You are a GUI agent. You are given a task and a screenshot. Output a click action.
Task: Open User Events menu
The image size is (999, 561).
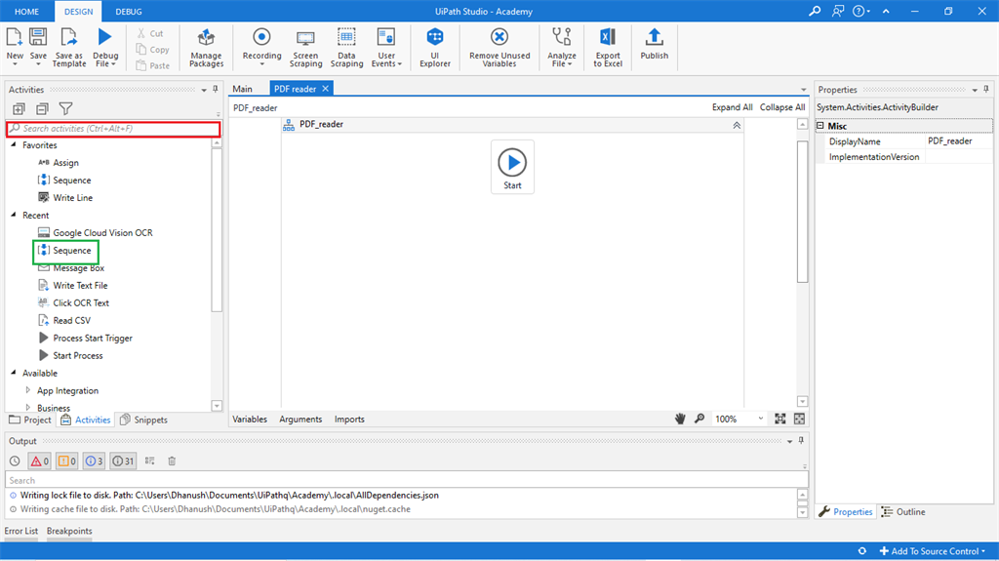coord(386,47)
